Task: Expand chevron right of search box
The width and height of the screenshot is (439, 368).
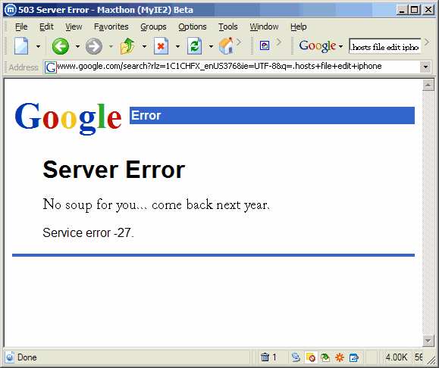Action: click(427, 42)
